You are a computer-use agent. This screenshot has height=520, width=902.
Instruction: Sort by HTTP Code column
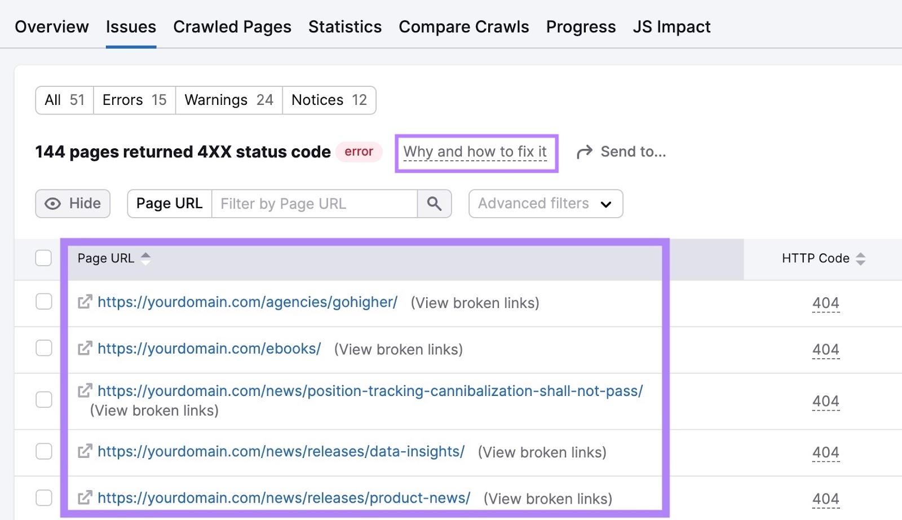(x=860, y=259)
